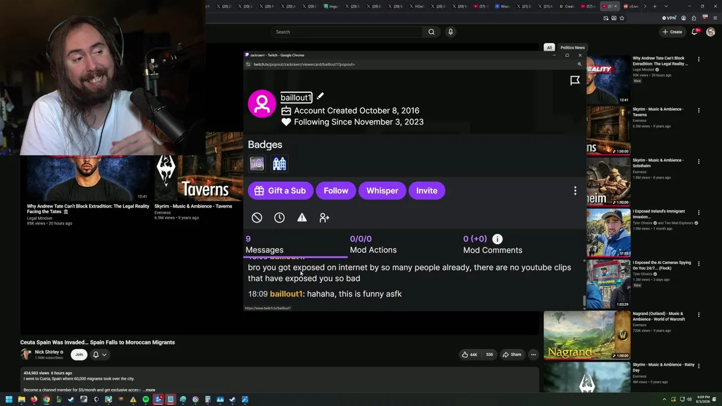722x406 pixels.
Task: Open the Andrew Tate Extradition sidebar video thumbnail
Action: tap(608, 79)
